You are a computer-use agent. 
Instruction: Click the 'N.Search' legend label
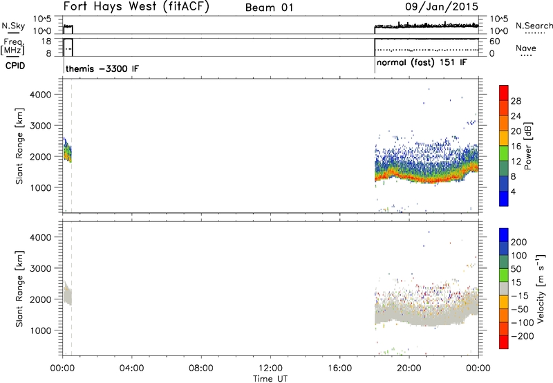pyautogui.click(x=534, y=26)
